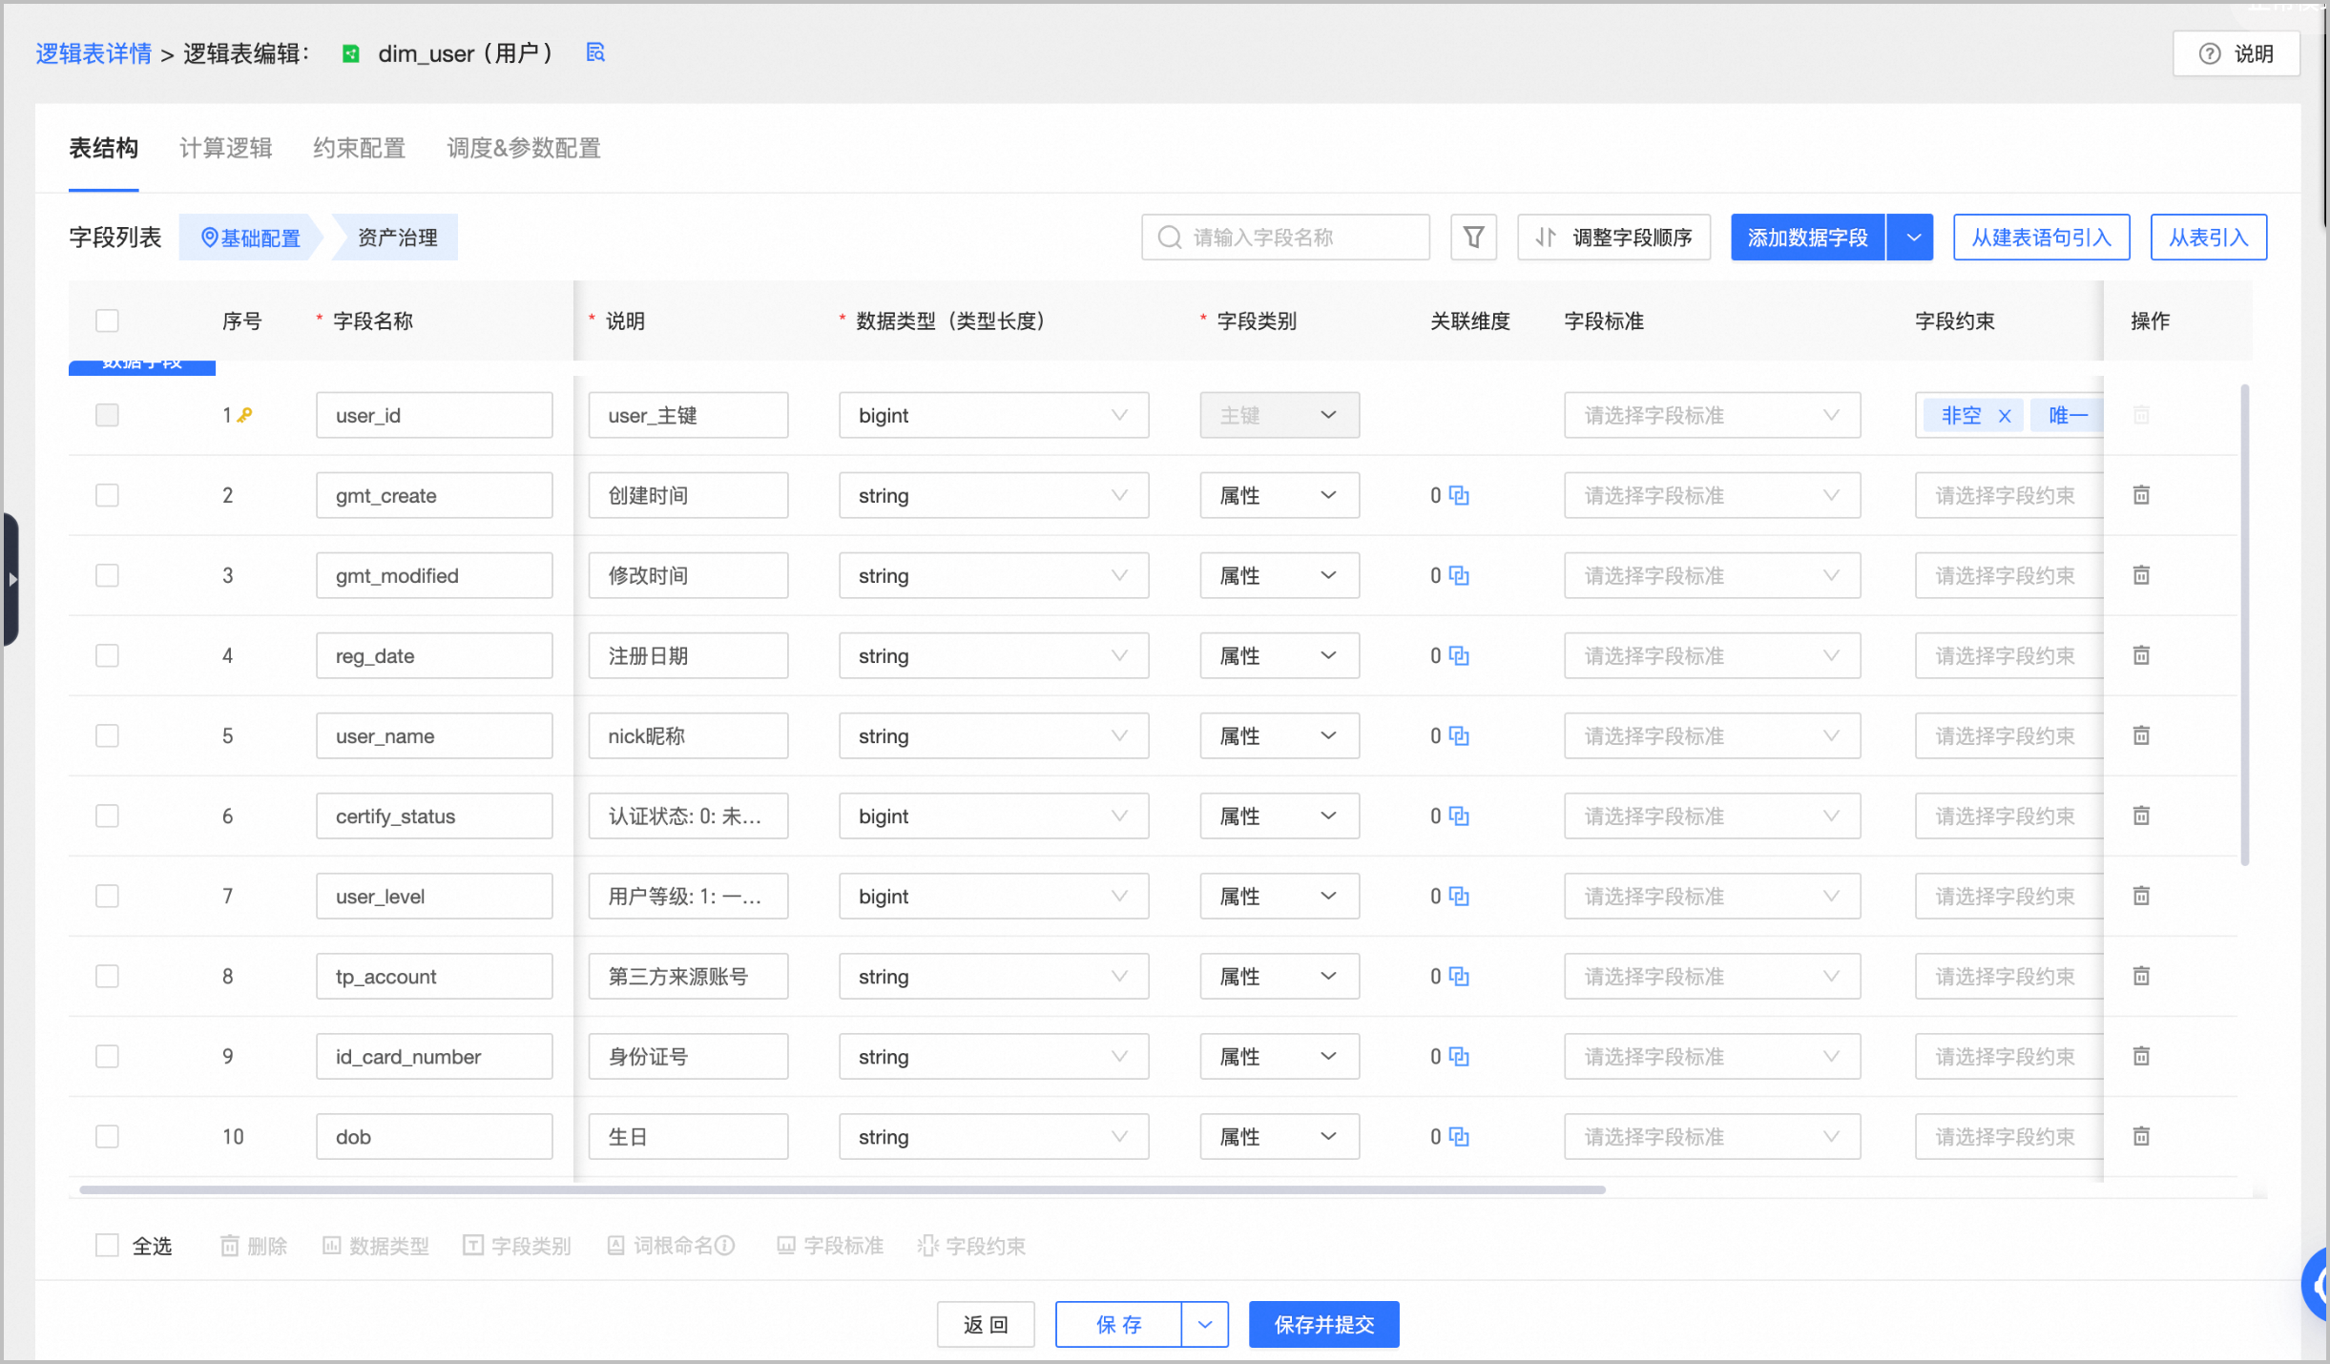
Task: Open field category dropdown for dob
Action: pos(1279,1136)
